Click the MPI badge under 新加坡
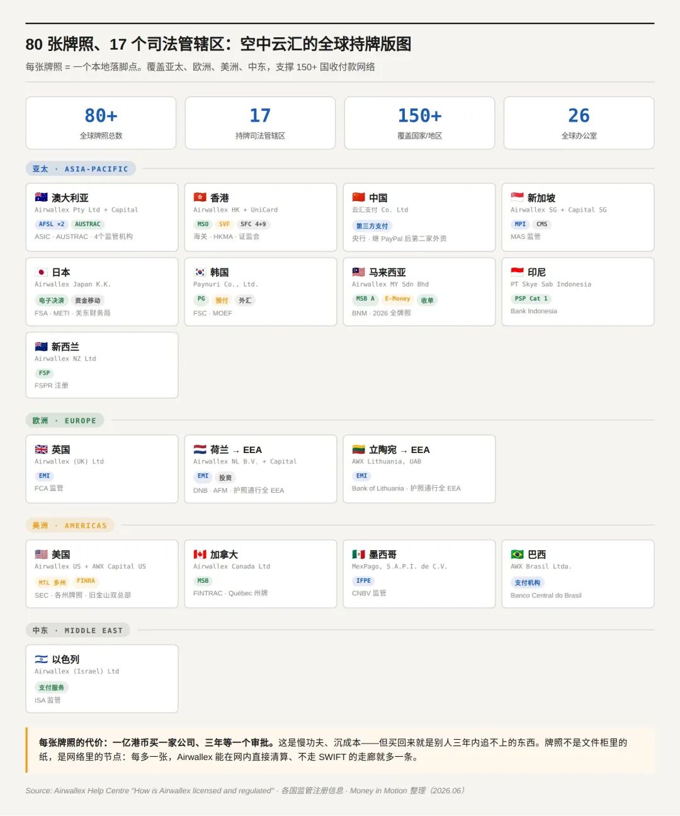The image size is (680, 816). (520, 224)
